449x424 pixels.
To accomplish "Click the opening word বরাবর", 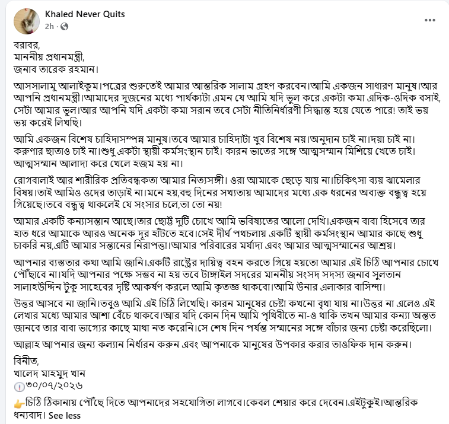I will coord(27,45).
